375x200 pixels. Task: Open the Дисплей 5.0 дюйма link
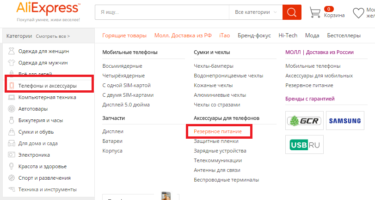[126, 105]
